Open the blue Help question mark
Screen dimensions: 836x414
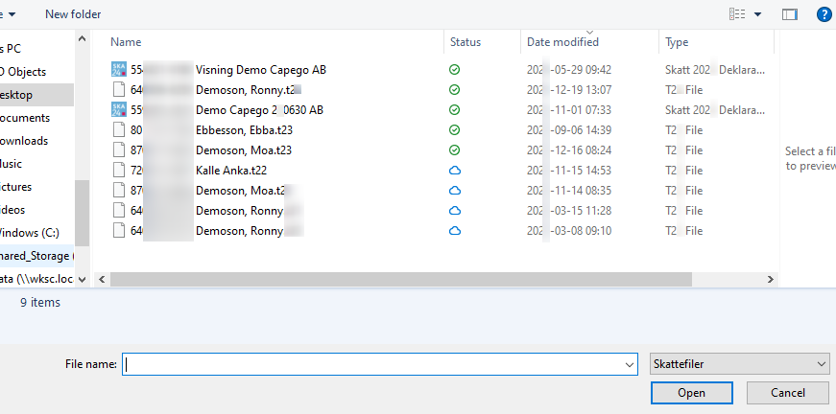(x=824, y=14)
